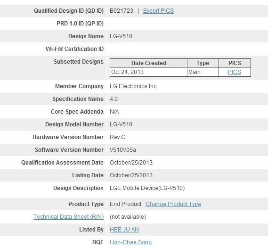This screenshot has width=268, height=248.
Task: Select the LGE Mobile Device description text
Action: (147, 188)
